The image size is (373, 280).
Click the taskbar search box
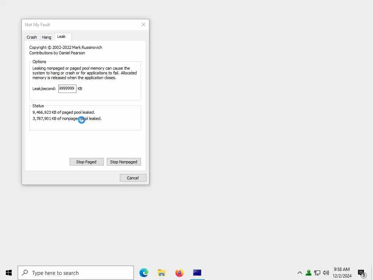(x=76, y=273)
